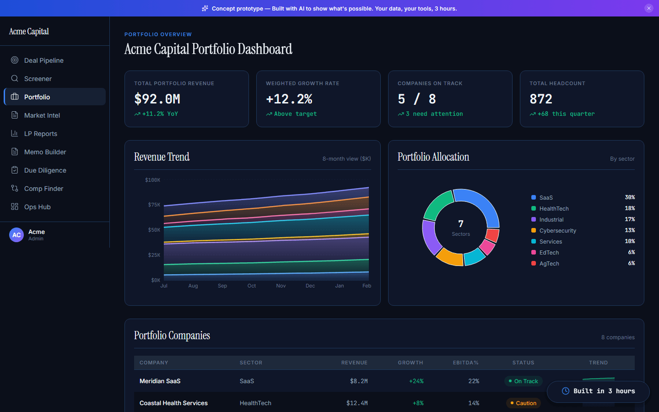Open Market Intel via its document icon
Image resolution: width=659 pixels, height=412 pixels.
pos(14,115)
